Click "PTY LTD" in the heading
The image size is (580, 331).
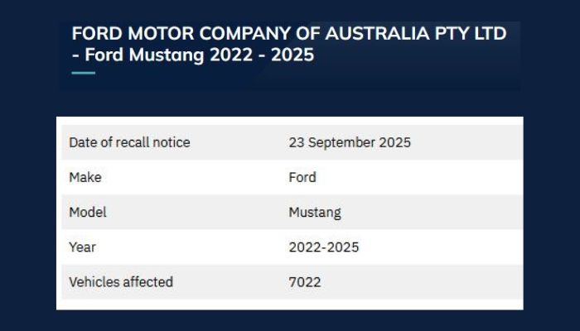click(x=466, y=34)
